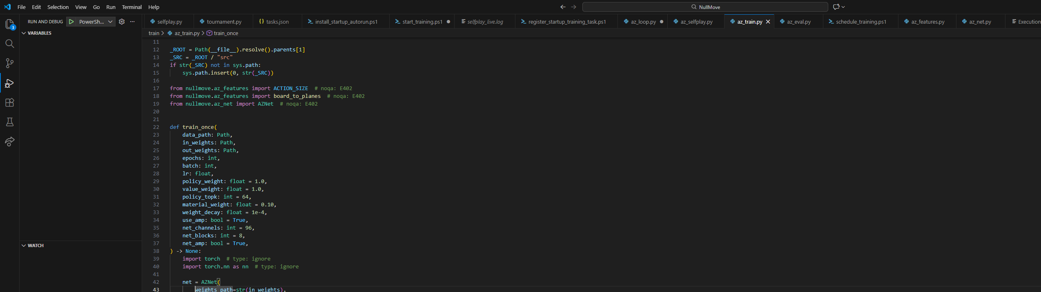The width and height of the screenshot is (1041, 292).
Task: Click the NullMove command center search box
Action: (705, 7)
